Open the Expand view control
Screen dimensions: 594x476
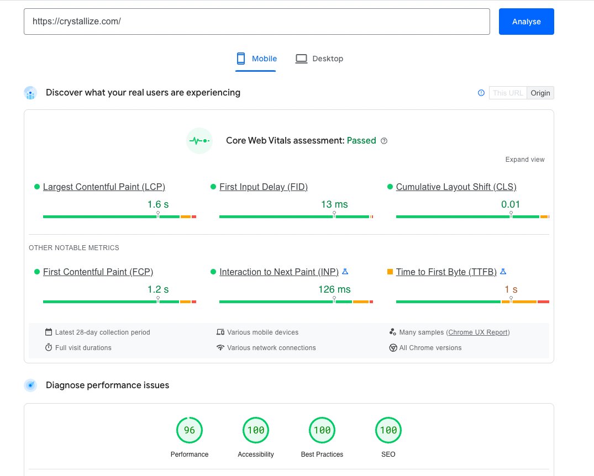pyautogui.click(x=524, y=159)
